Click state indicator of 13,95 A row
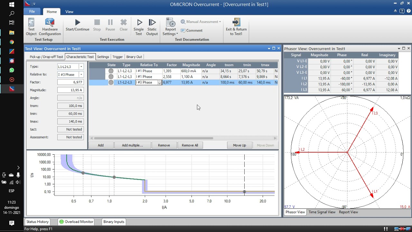The image size is (412, 232). tap(111, 82)
